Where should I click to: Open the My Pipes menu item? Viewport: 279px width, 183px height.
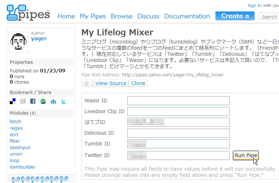click(93, 16)
